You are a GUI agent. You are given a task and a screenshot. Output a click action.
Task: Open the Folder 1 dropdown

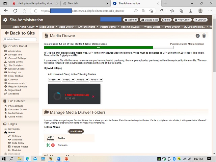coord(54,80)
